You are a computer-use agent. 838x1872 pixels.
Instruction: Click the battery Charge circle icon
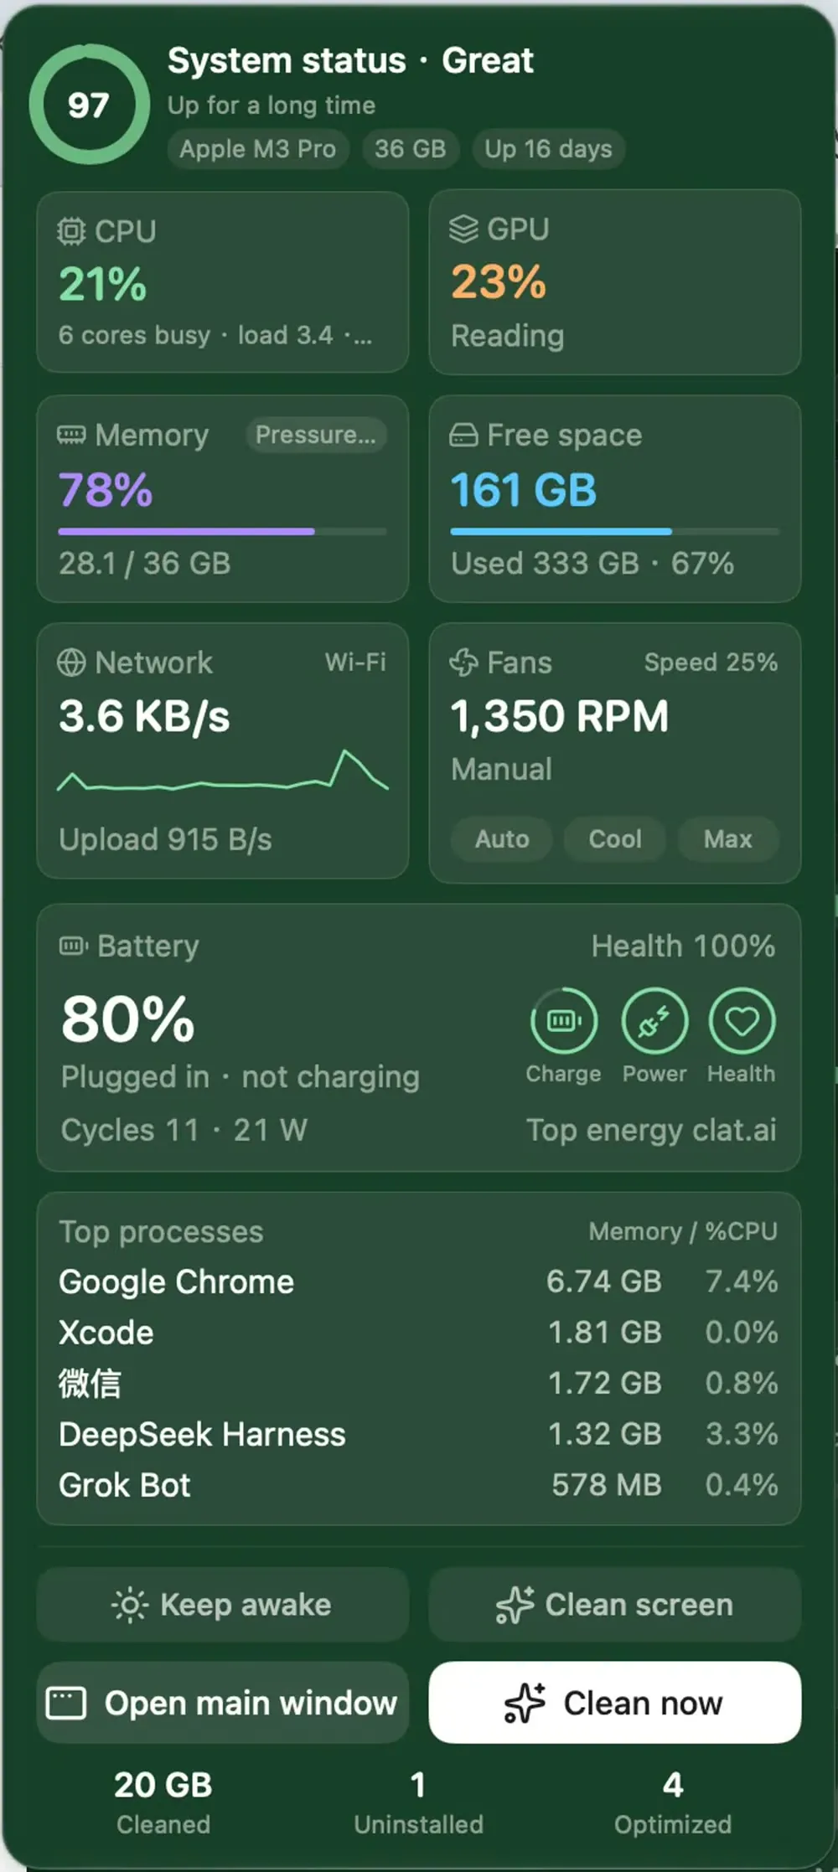point(564,1020)
